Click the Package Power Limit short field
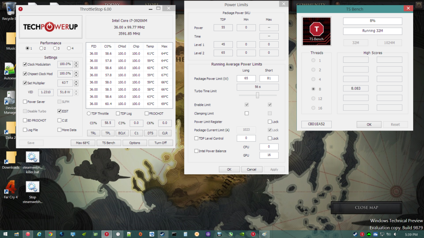 click(269, 79)
